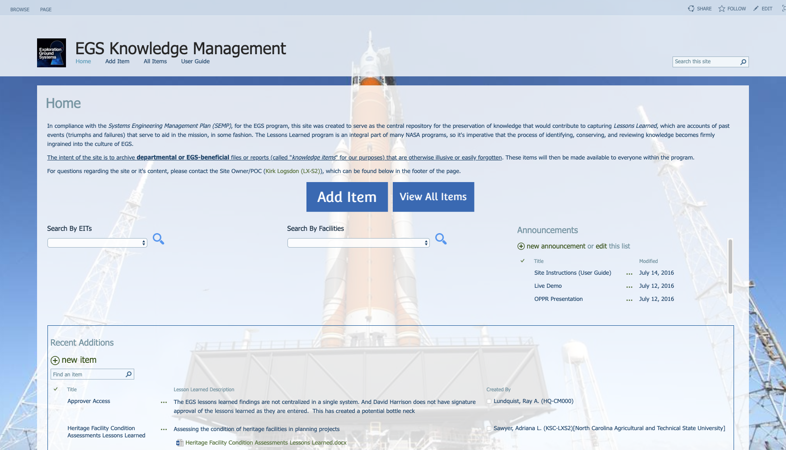Open the Share dialog via the Share icon
The width and height of the screenshot is (786, 450).
pyautogui.click(x=691, y=8)
